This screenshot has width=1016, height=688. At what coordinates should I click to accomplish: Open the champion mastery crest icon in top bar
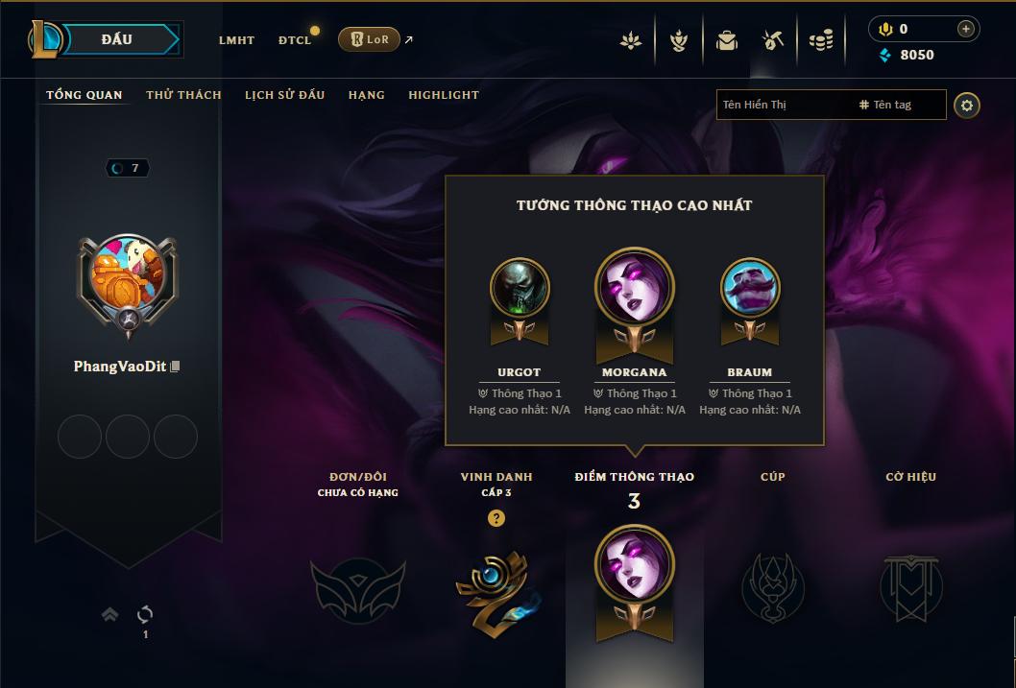[678, 41]
